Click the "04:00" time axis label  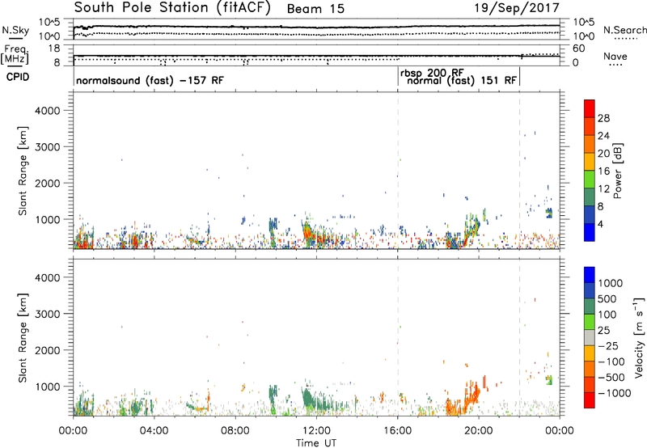154,431
